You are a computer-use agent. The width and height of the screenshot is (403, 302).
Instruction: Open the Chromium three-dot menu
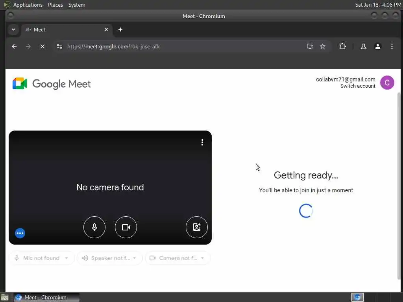[392, 46]
